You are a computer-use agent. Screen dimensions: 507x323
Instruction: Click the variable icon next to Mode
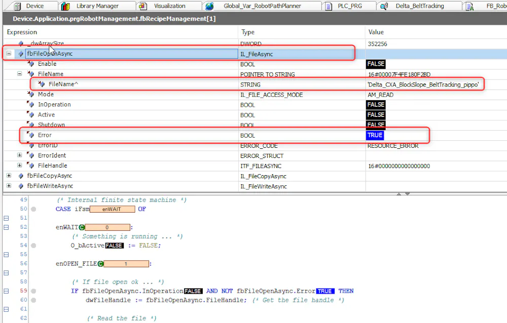31,94
